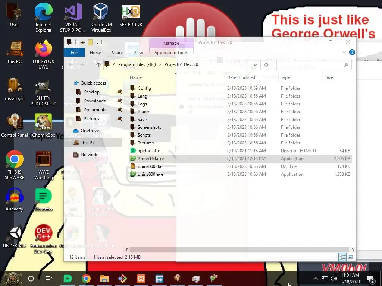Click inside the Explorer search box

[314, 65]
